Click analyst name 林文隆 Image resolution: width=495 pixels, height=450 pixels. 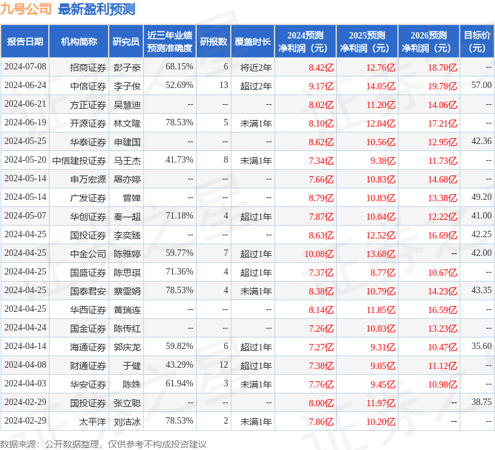[x=127, y=123]
